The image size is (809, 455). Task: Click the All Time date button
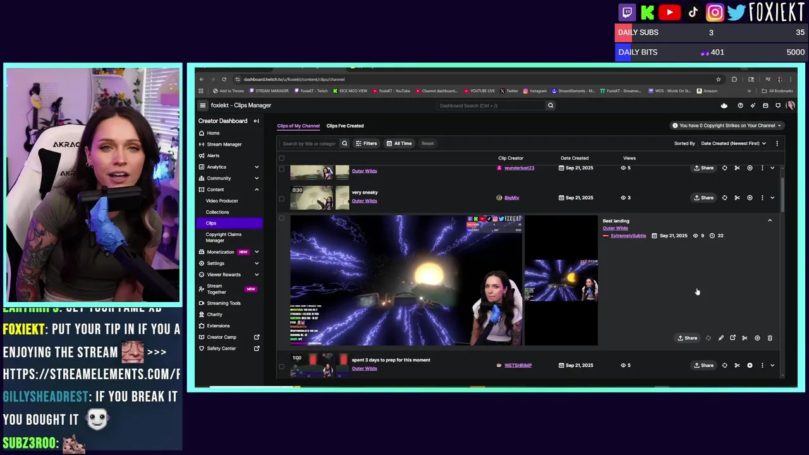(399, 143)
